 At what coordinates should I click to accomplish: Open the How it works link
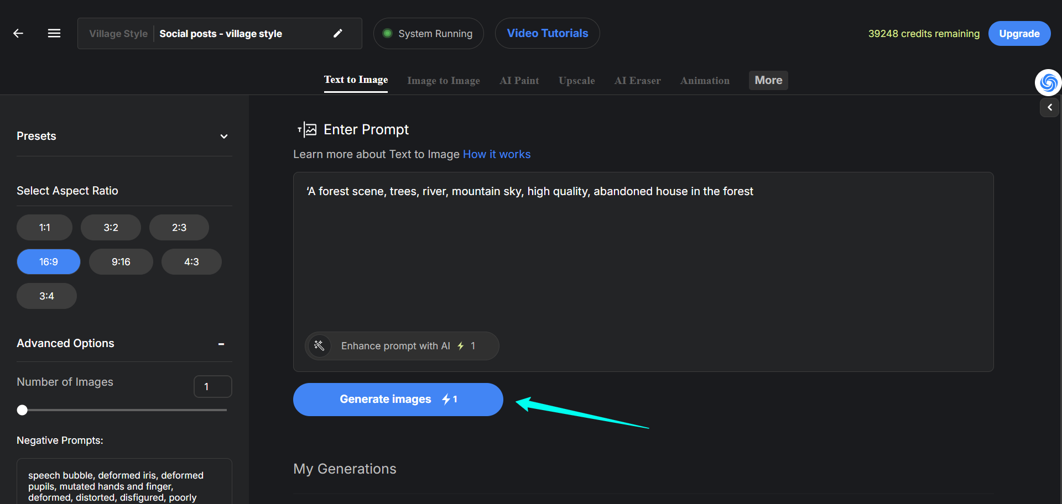click(497, 155)
